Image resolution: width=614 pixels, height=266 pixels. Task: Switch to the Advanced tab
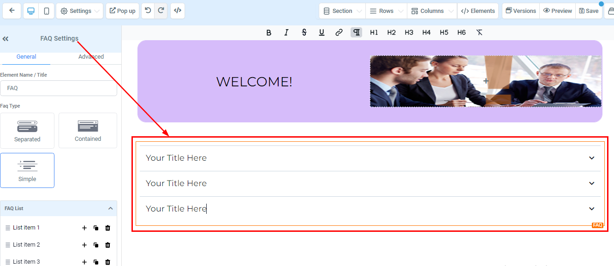tap(91, 57)
